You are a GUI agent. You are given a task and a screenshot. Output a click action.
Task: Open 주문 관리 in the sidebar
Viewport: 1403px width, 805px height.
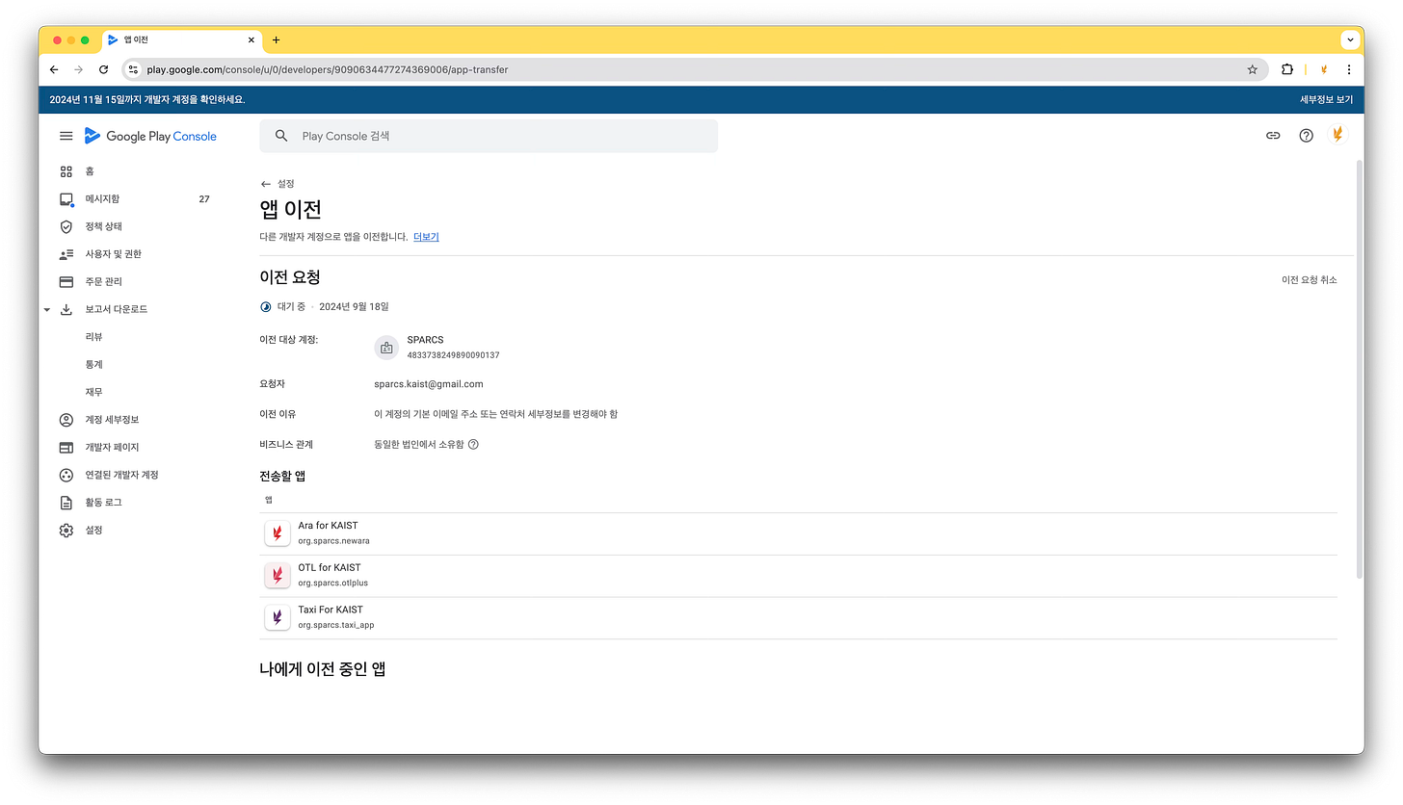(104, 281)
